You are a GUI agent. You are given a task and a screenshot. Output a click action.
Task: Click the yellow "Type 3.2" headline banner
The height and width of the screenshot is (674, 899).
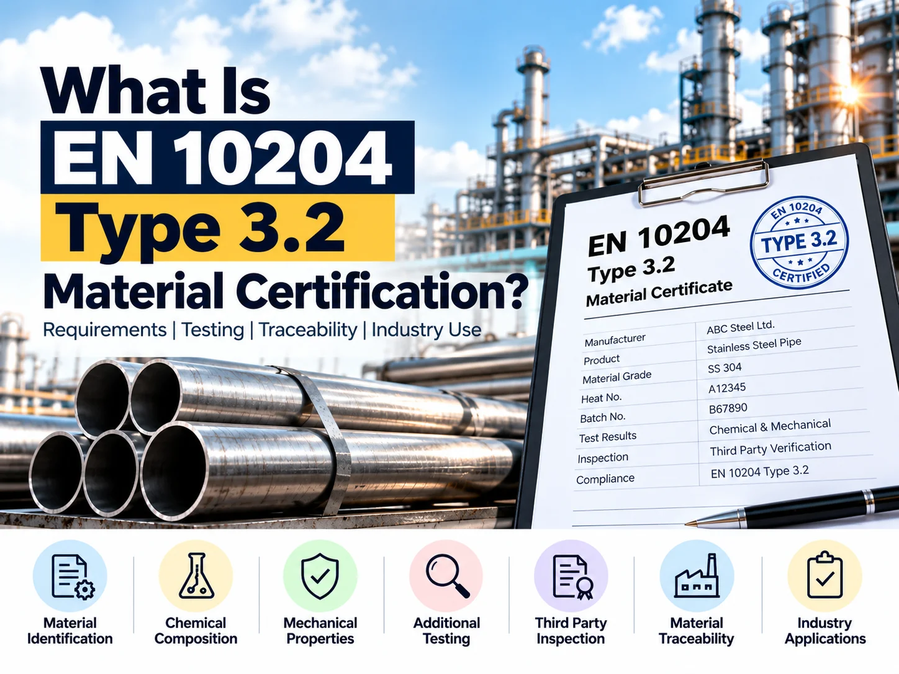[217, 228]
